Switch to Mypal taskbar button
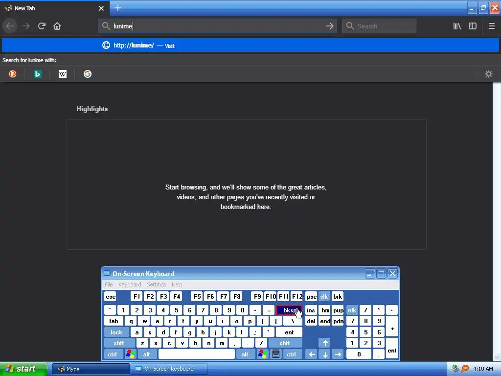The width and height of the screenshot is (501, 376). (x=91, y=369)
